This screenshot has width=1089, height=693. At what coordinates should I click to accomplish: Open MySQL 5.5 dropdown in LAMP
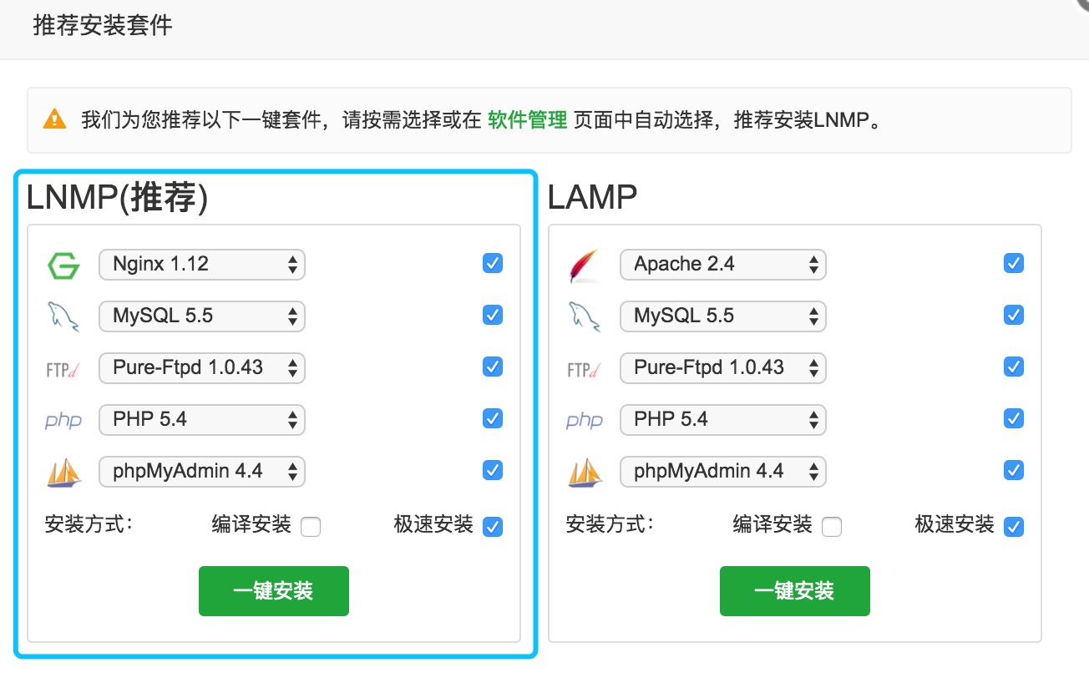point(723,316)
